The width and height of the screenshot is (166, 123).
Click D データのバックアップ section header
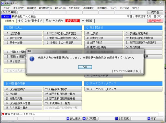tap(123, 84)
